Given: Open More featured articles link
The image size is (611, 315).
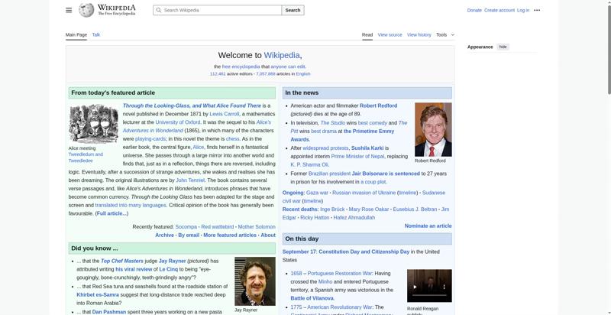Looking at the screenshot, I should [x=230, y=235].
